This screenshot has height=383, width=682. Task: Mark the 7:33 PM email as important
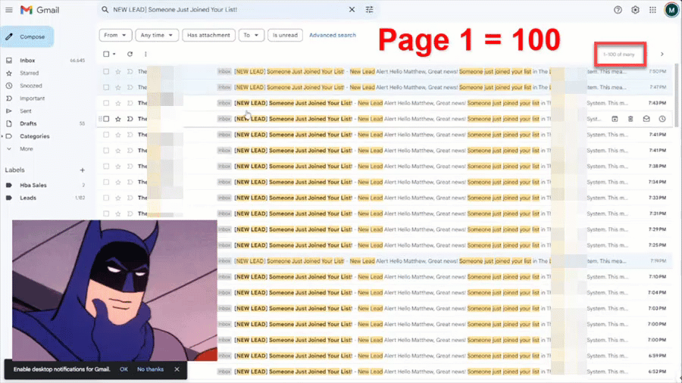pos(130,198)
